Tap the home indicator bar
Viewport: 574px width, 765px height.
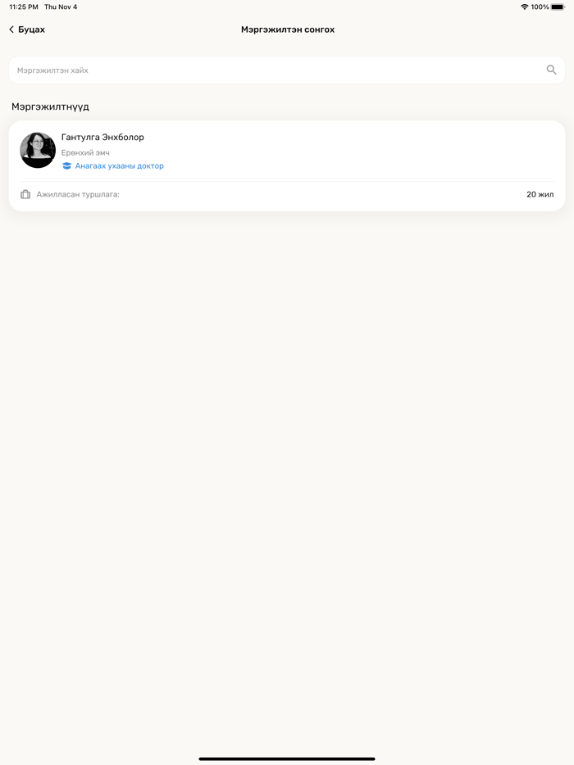pos(287,758)
